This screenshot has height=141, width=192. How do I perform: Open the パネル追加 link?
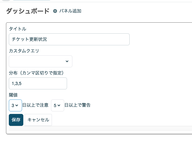pos(70,11)
